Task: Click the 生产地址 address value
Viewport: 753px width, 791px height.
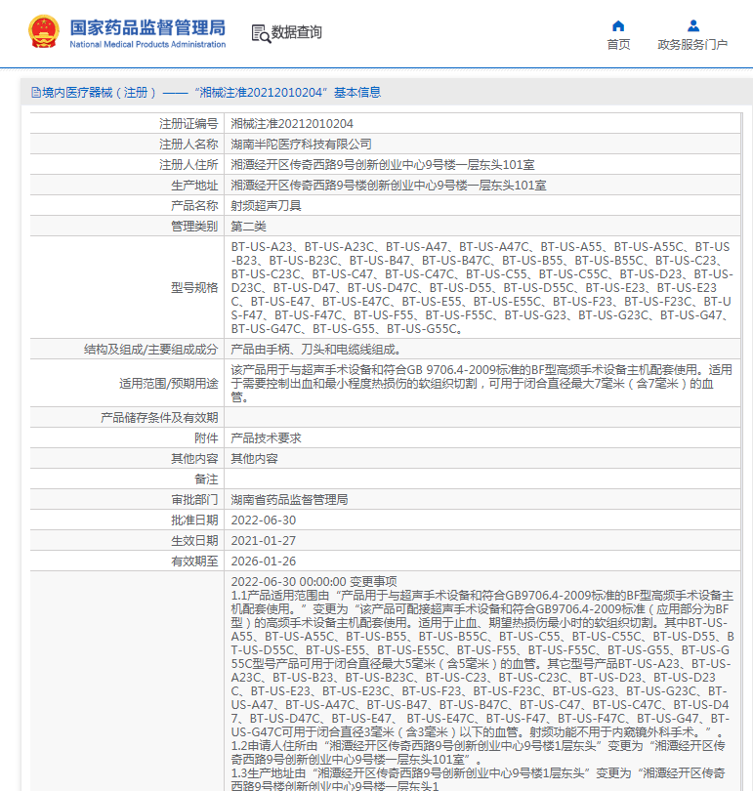Action: (389, 186)
